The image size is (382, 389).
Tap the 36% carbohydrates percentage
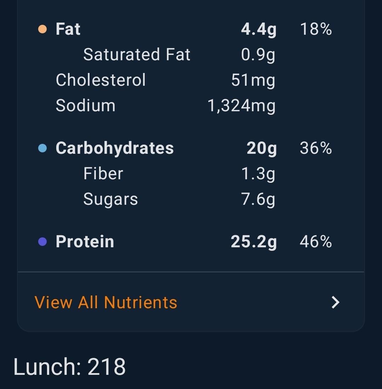pos(316,148)
